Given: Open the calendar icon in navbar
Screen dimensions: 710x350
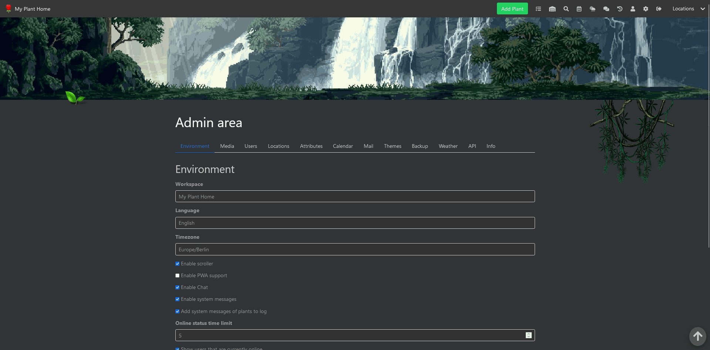Looking at the screenshot, I should point(579,9).
